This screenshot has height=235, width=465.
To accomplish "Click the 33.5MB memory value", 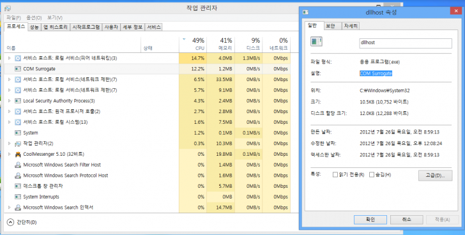I will (x=224, y=79).
